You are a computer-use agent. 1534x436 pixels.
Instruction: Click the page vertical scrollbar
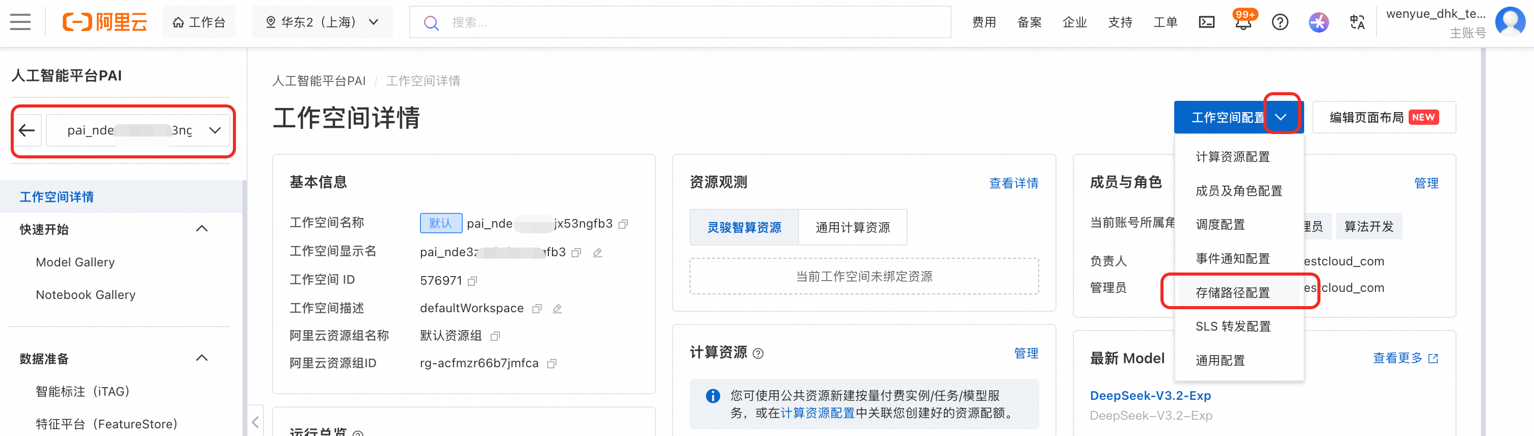coord(1483,241)
